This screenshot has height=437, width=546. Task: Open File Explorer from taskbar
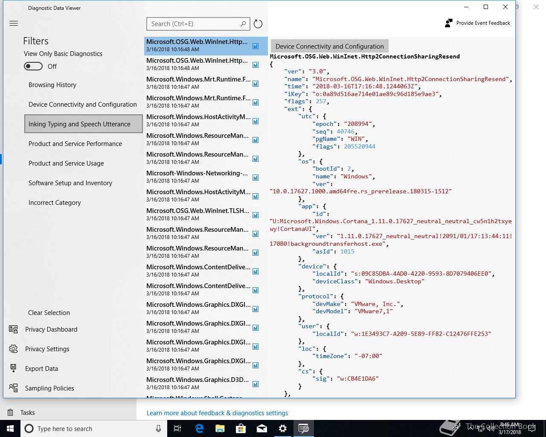click(x=220, y=428)
